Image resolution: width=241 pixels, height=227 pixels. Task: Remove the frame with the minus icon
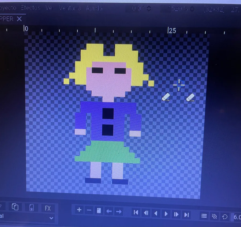tap(89, 210)
